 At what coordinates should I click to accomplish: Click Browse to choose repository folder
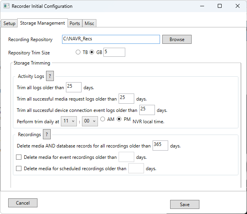click(177, 40)
